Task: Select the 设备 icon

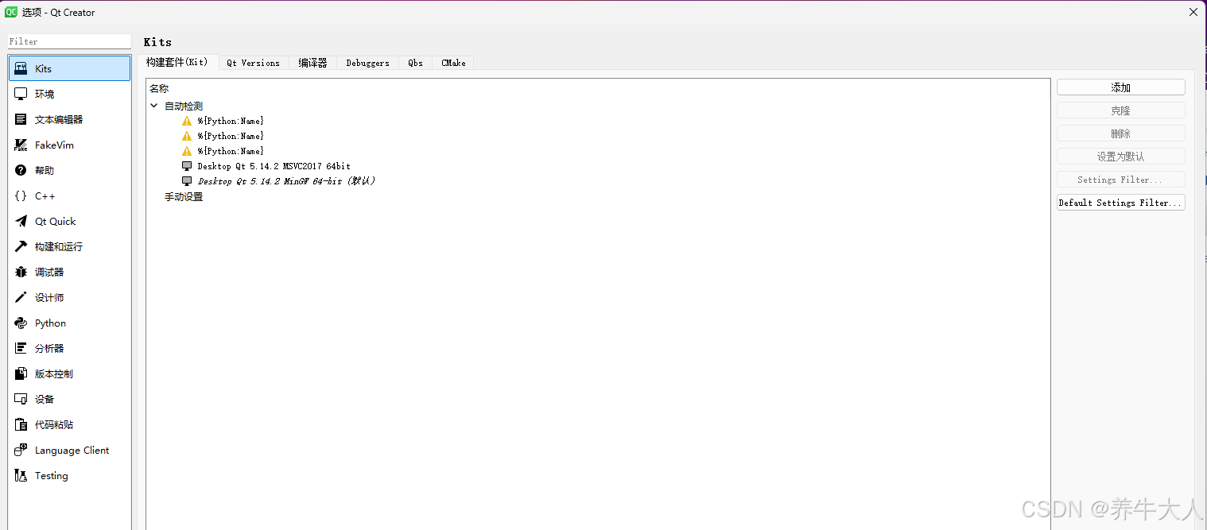Action: [x=21, y=400]
